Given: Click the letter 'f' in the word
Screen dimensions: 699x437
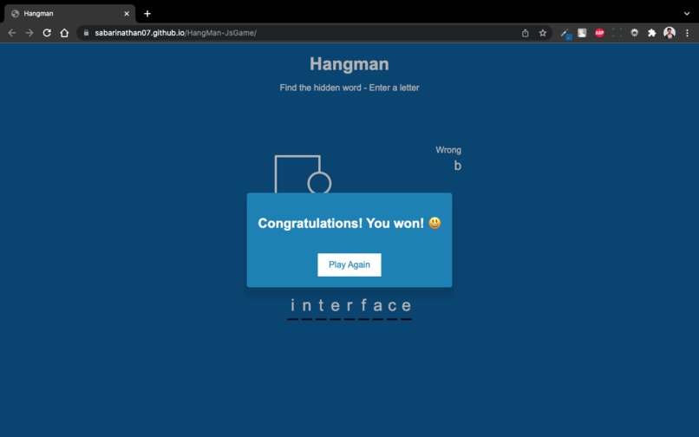Looking at the screenshot, I should 363,305.
